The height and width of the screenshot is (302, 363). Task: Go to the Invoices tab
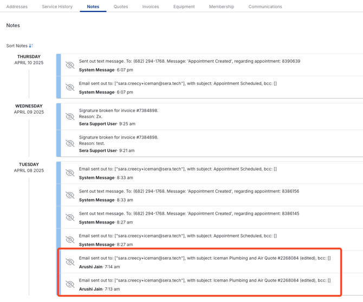coord(151,6)
